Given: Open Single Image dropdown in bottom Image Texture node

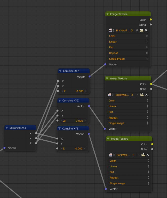Looking at the screenshot, I should [x=129, y=183].
